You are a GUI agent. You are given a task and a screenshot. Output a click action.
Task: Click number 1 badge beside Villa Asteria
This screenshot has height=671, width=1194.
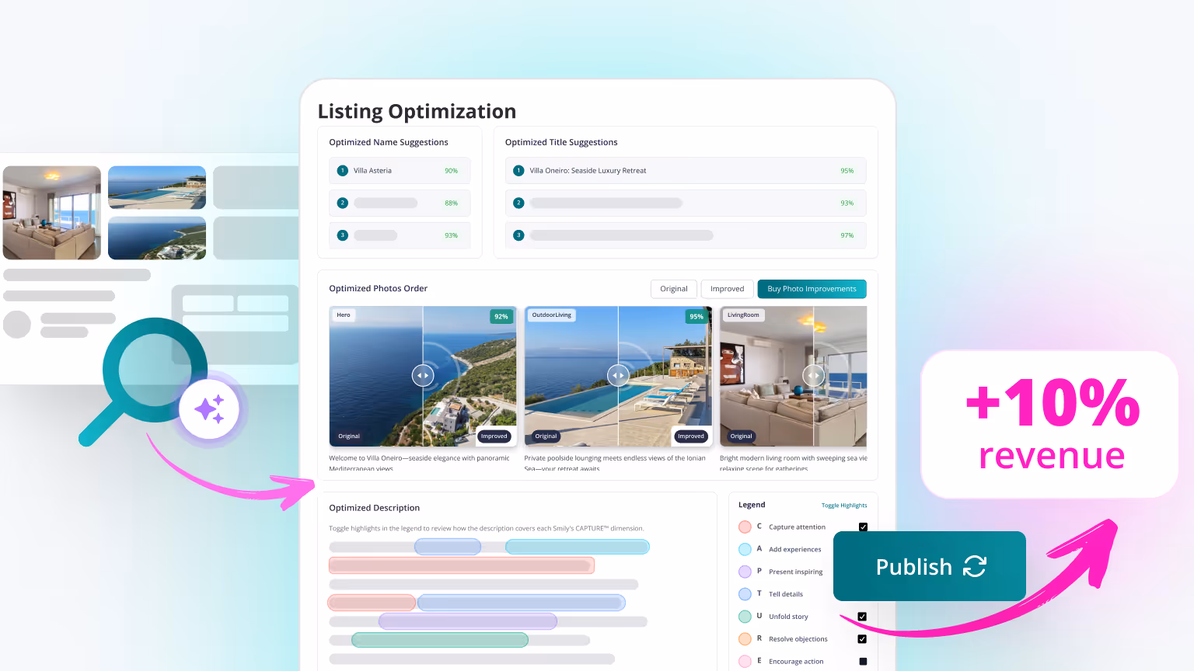(x=343, y=171)
